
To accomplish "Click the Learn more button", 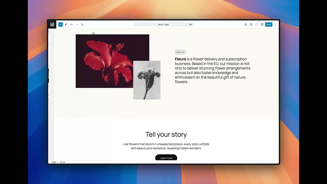I will (166, 158).
